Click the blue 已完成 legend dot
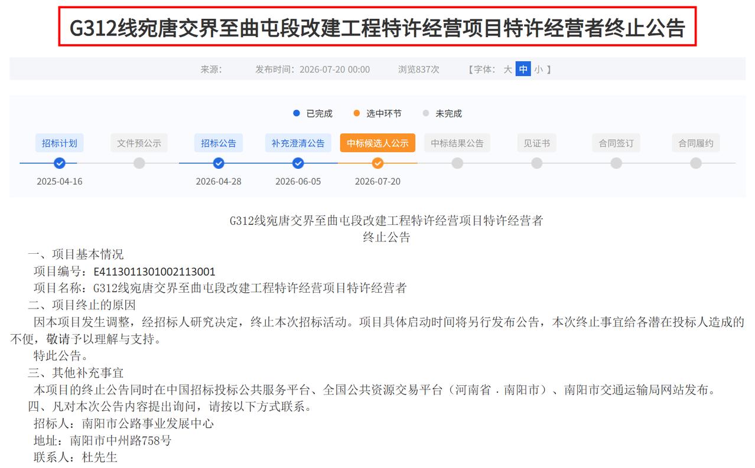Screen dimensions: 755x468 297,113
